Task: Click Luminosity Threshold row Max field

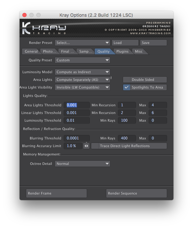Action: click(158, 121)
